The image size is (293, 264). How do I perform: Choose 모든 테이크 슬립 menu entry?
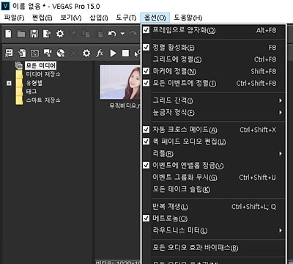tap(213, 189)
